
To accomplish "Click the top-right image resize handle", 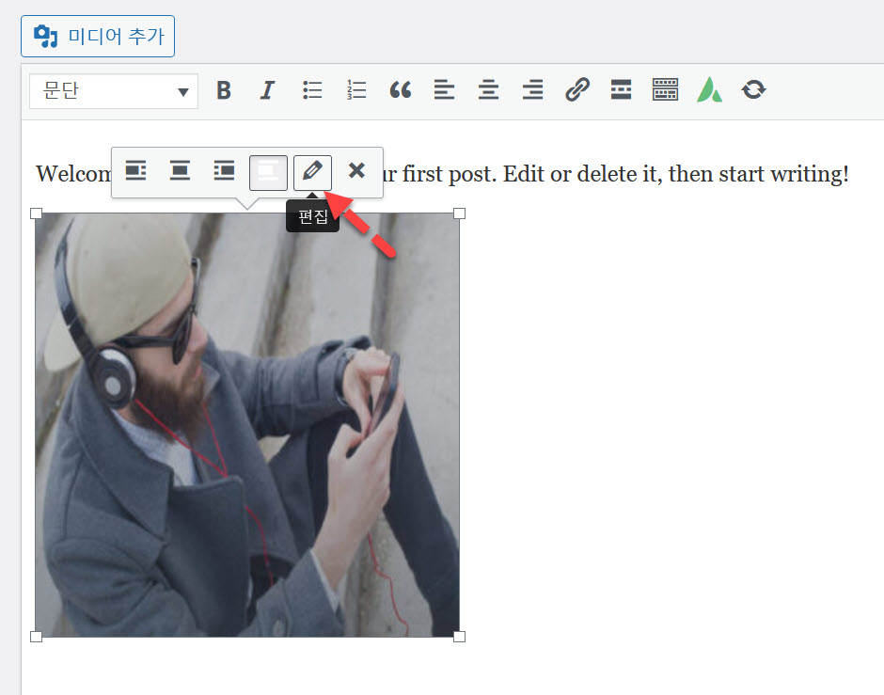I will (460, 213).
